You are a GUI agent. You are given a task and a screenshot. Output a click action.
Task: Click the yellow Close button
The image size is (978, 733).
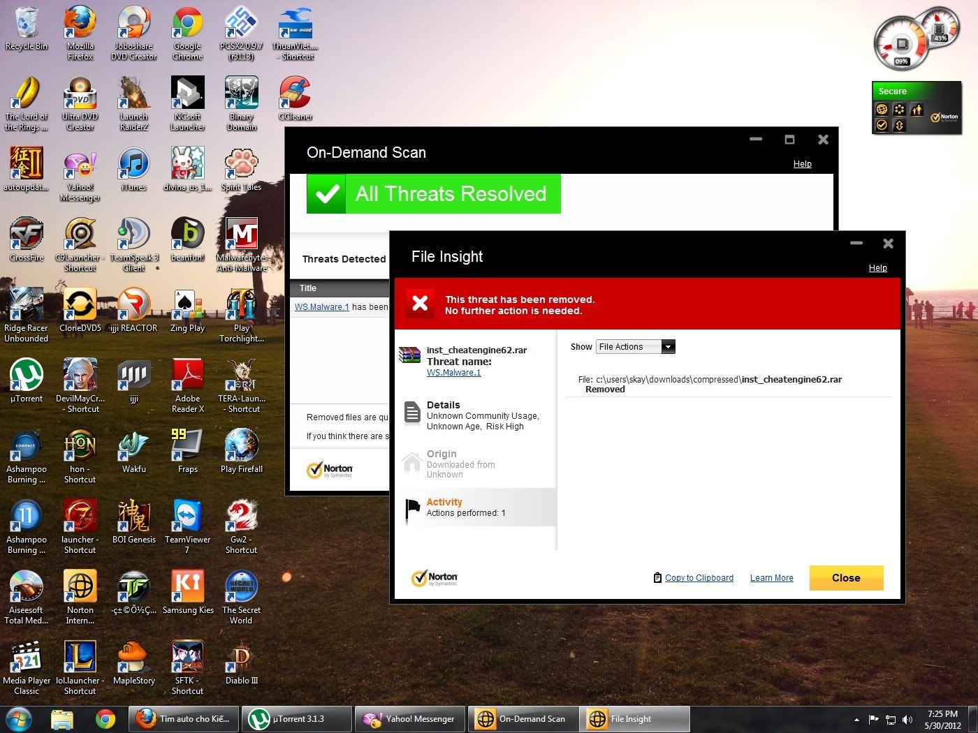coord(846,578)
